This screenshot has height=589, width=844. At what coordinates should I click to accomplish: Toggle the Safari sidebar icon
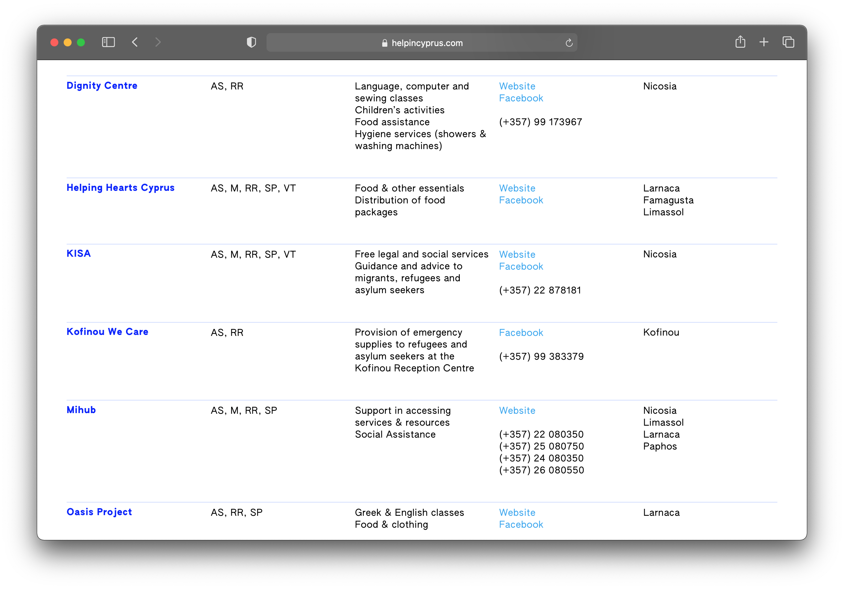point(108,42)
